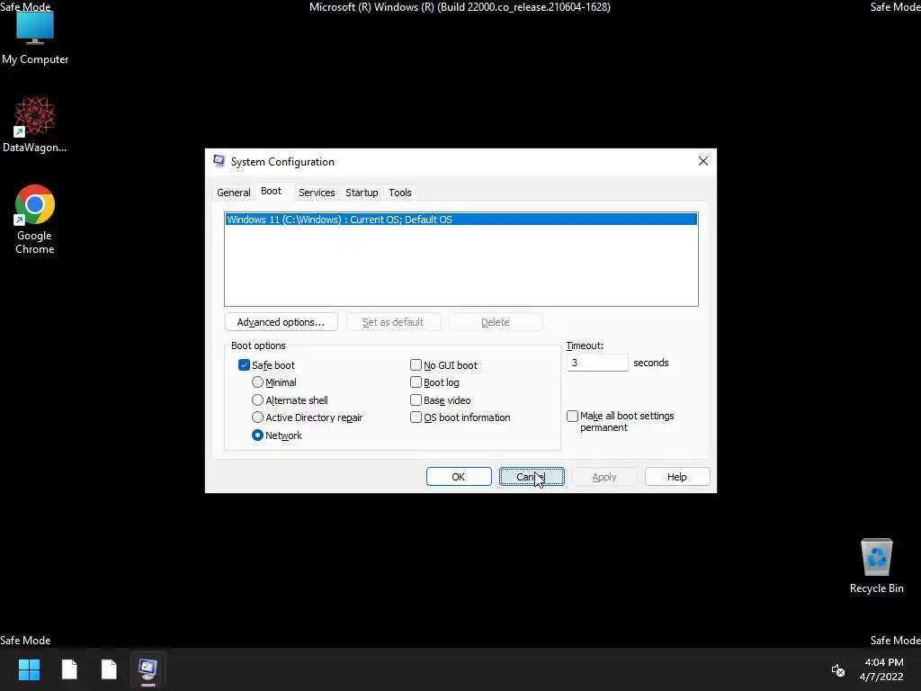Image resolution: width=921 pixels, height=691 pixels.
Task: Open the taskbar clock showing 4:04 PM
Action: click(x=881, y=669)
